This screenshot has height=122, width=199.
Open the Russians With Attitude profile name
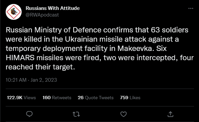point(53,8)
